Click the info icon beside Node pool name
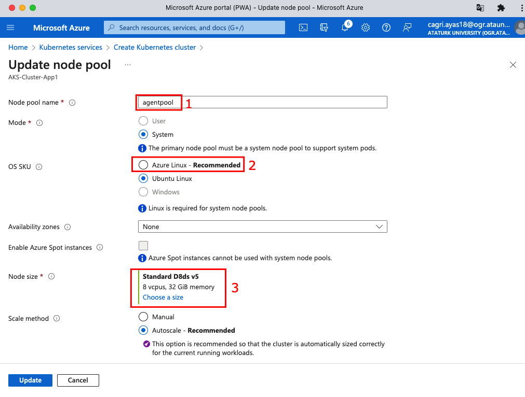This screenshot has width=525, height=397. point(72,103)
